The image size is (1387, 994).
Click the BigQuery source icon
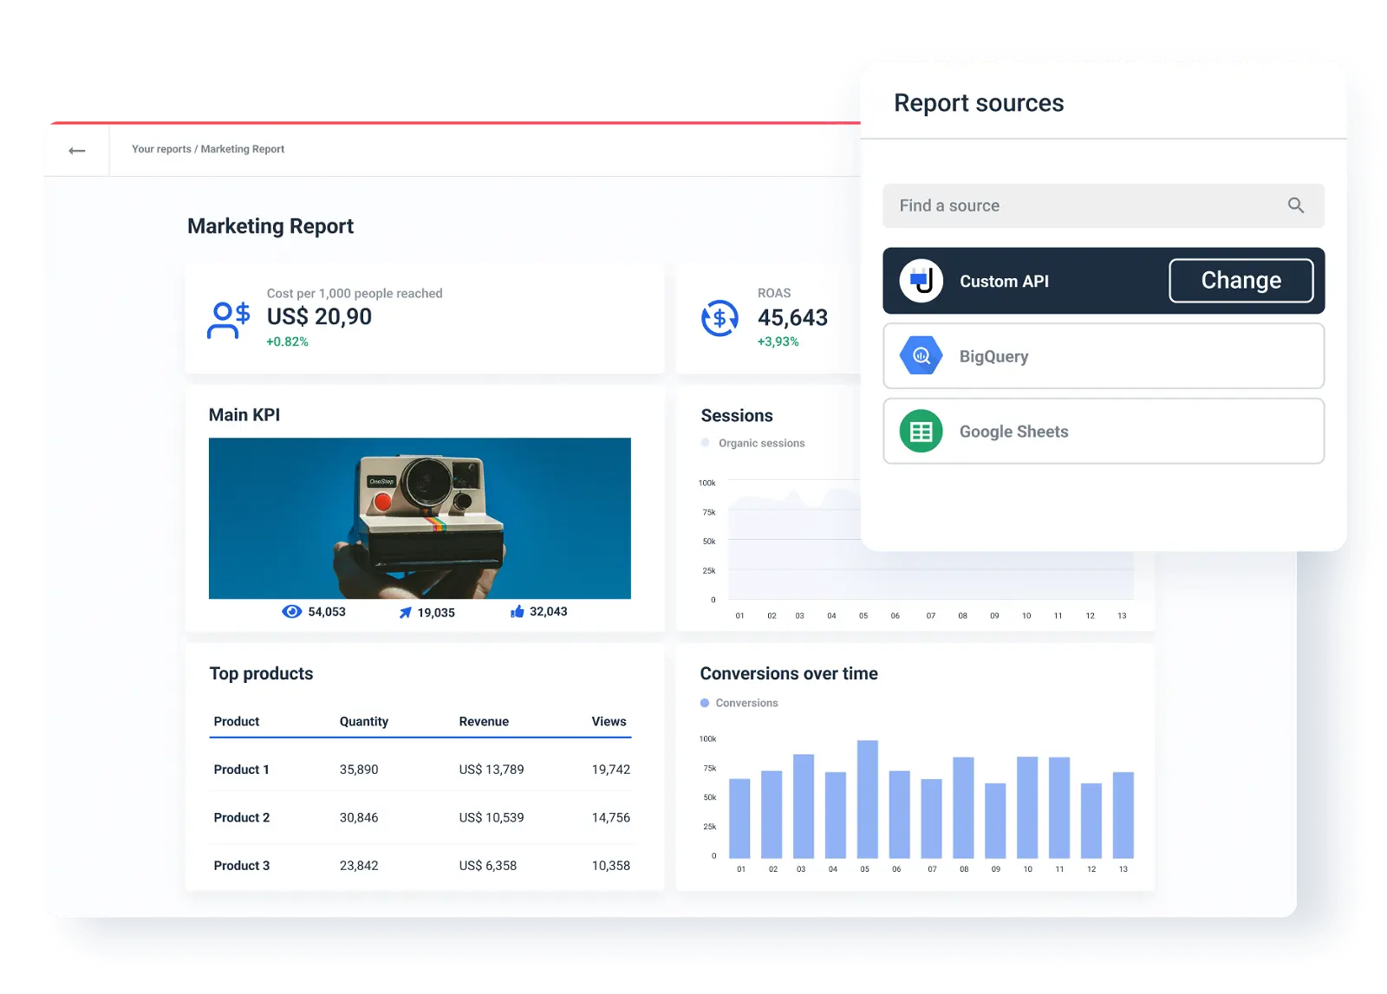920,355
